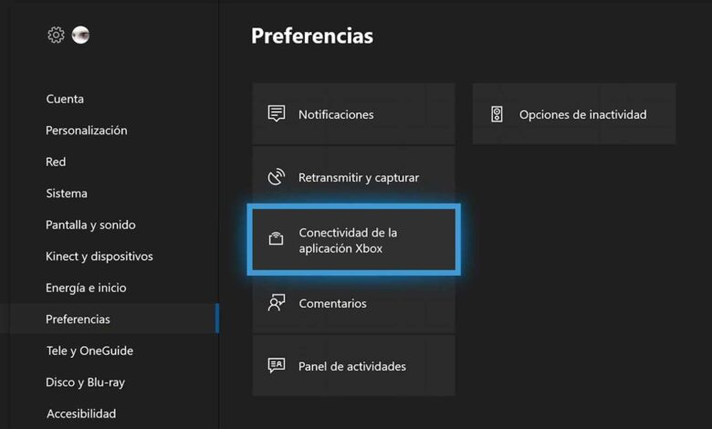The width and height of the screenshot is (712, 429).
Task: Click the Opciones de inactividad icon
Action: [497, 114]
